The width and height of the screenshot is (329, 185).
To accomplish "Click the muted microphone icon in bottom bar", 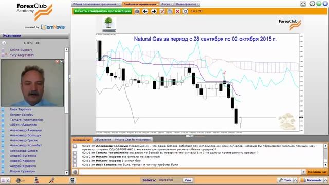I will click(52, 180).
